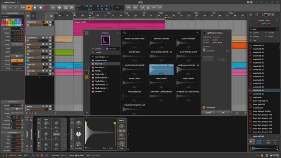281x158 pixels.
Task: Switch to ARRANGE view in footer
Action: click(13, 155)
